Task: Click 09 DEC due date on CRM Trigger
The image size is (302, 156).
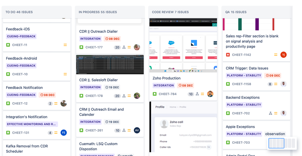Action: tap(273, 76)
